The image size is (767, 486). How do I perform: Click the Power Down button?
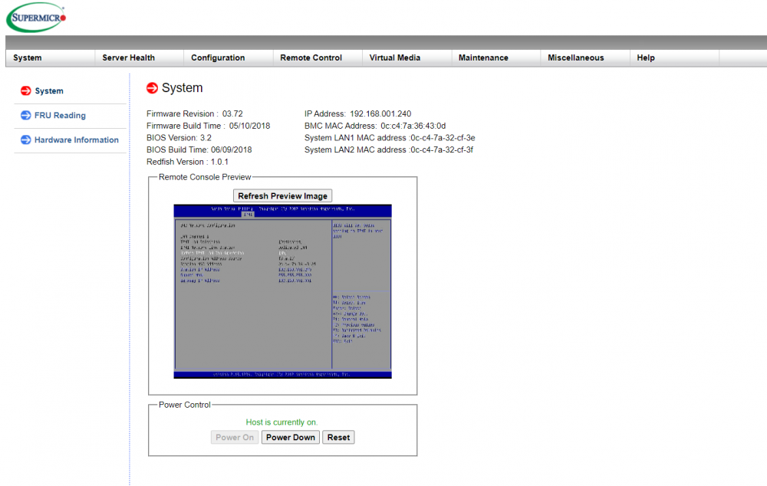coord(291,437)
